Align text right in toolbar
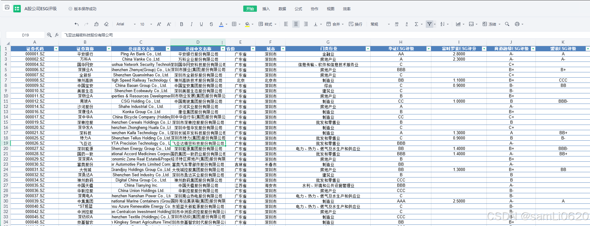 click(x=306, y=24)
